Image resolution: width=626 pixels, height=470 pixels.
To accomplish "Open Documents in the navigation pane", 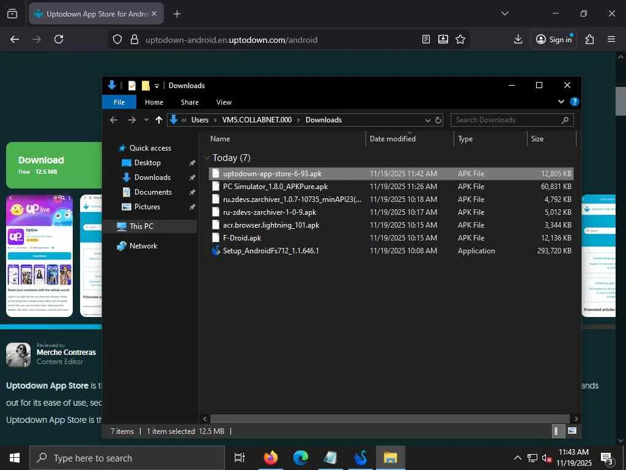I will pyautogui.click(x=153, y=192).
